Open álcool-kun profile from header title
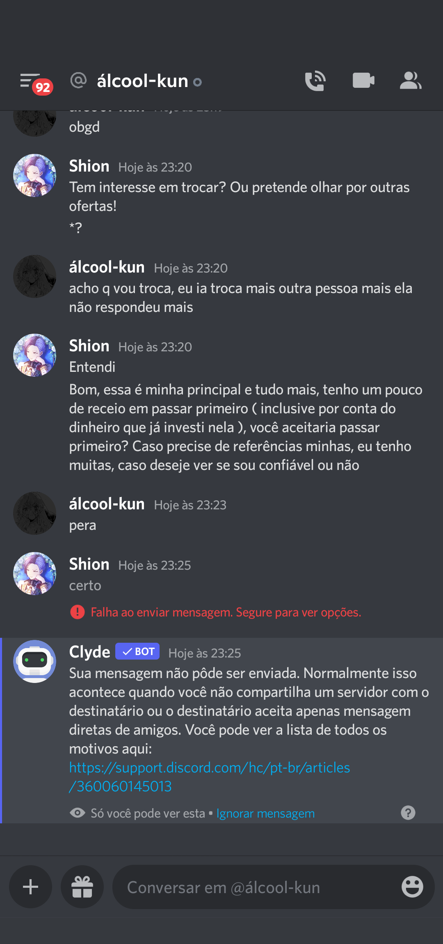 pyautogui.click(x=142, y=81)
